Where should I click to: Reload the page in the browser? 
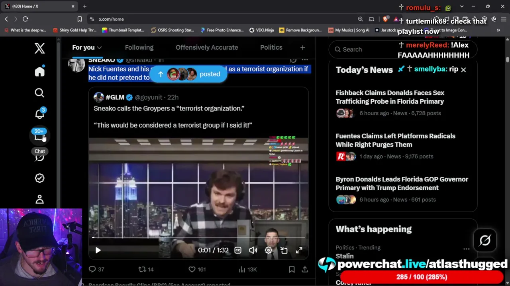click(x=25, y=19)
